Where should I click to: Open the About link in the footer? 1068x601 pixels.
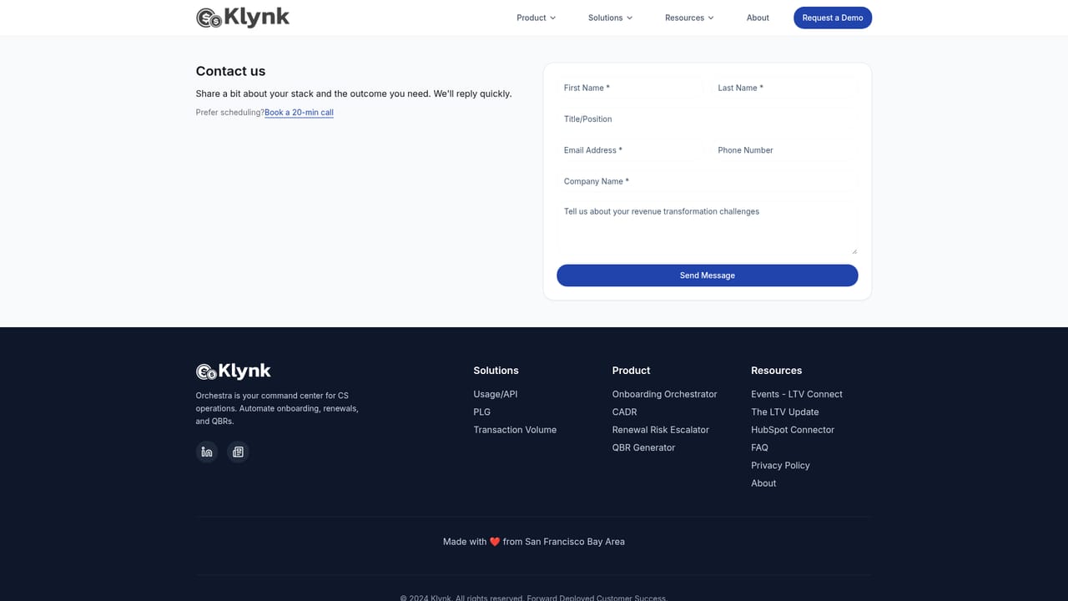pyautogui.click(x=763, y=483)
